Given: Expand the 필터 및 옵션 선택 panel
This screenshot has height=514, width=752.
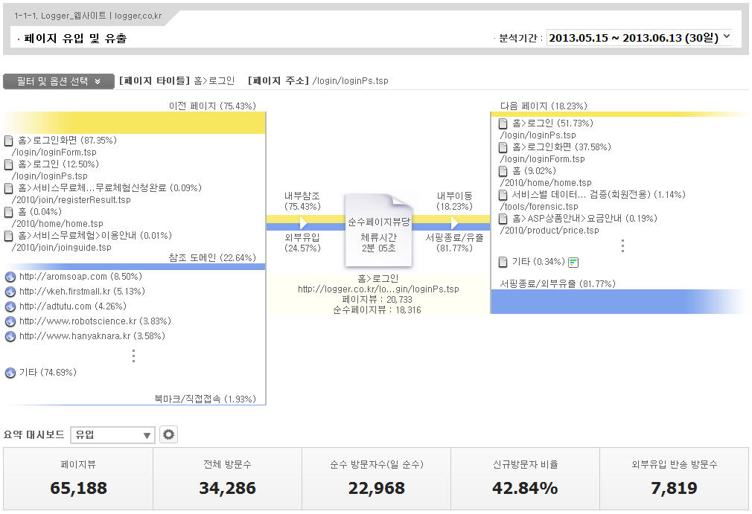Looking at the screenshot, I should pyautogui.click(x=59, y=81).
